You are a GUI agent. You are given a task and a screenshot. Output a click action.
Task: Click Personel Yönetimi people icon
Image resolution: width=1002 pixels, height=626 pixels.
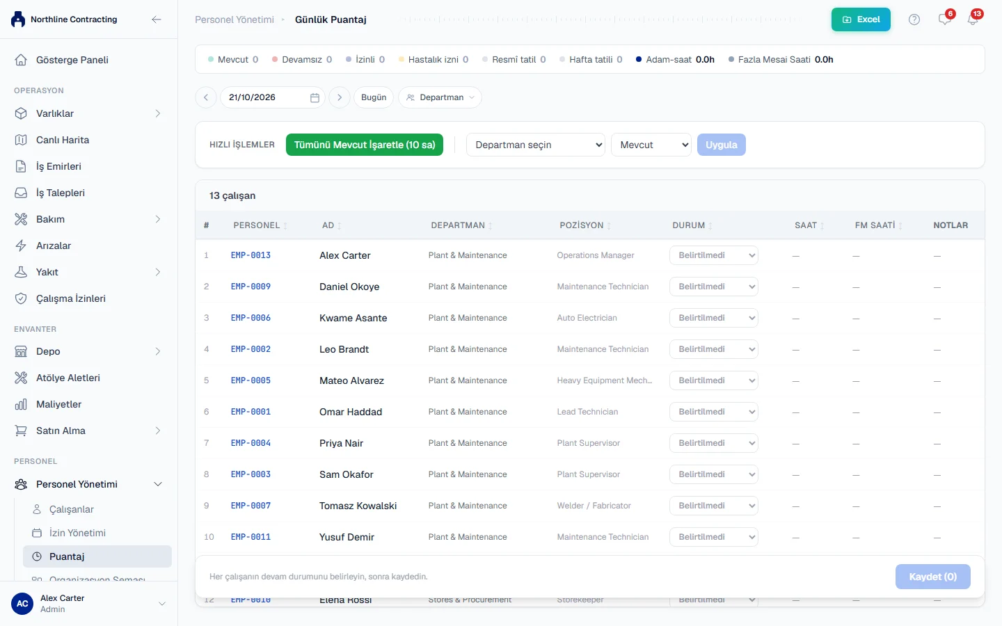pos(21,484)
